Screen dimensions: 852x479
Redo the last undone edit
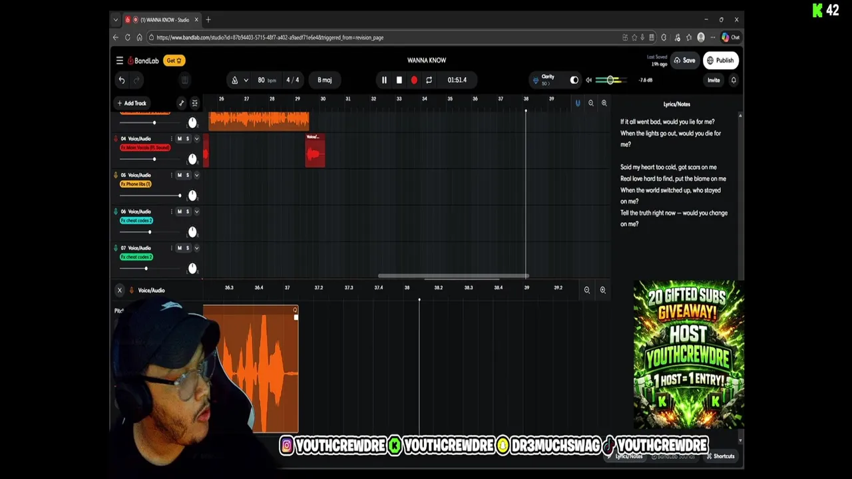tap(136, 80)
